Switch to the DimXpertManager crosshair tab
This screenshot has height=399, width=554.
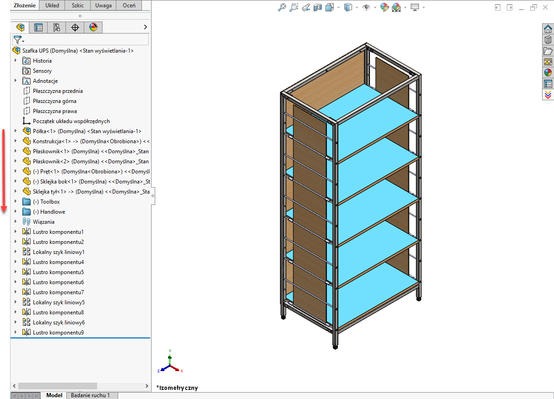pyautogui.click(x=75, y=27)
